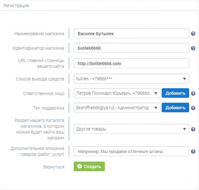
Task: Click Добавить button for Ответственное лицо
Action: (175, 93)
